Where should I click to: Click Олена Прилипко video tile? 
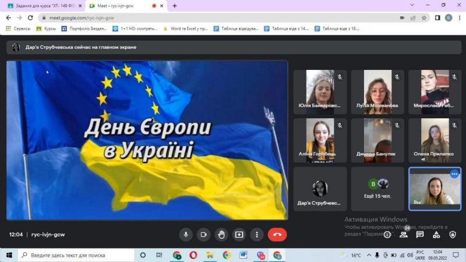(x=435, y=140)
